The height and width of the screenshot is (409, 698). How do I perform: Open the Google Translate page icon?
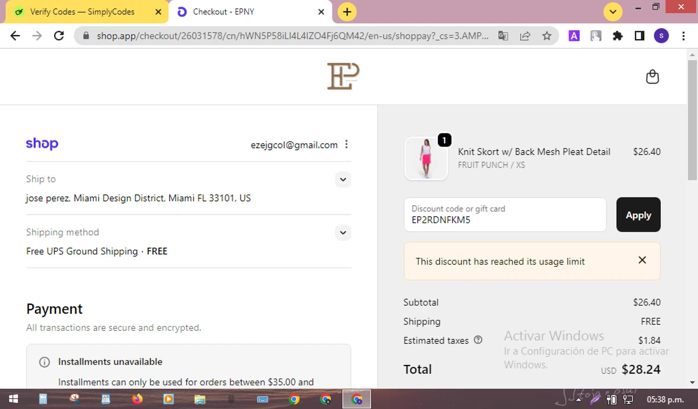tap(503, 36)
